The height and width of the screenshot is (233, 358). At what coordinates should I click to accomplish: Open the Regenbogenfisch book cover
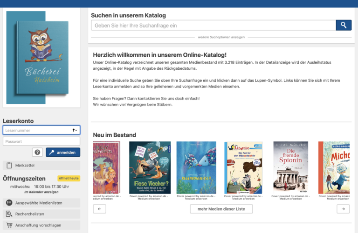point(196,167)
